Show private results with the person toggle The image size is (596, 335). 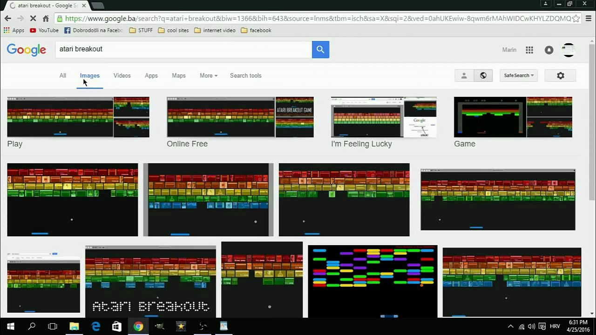click(464, 75)
